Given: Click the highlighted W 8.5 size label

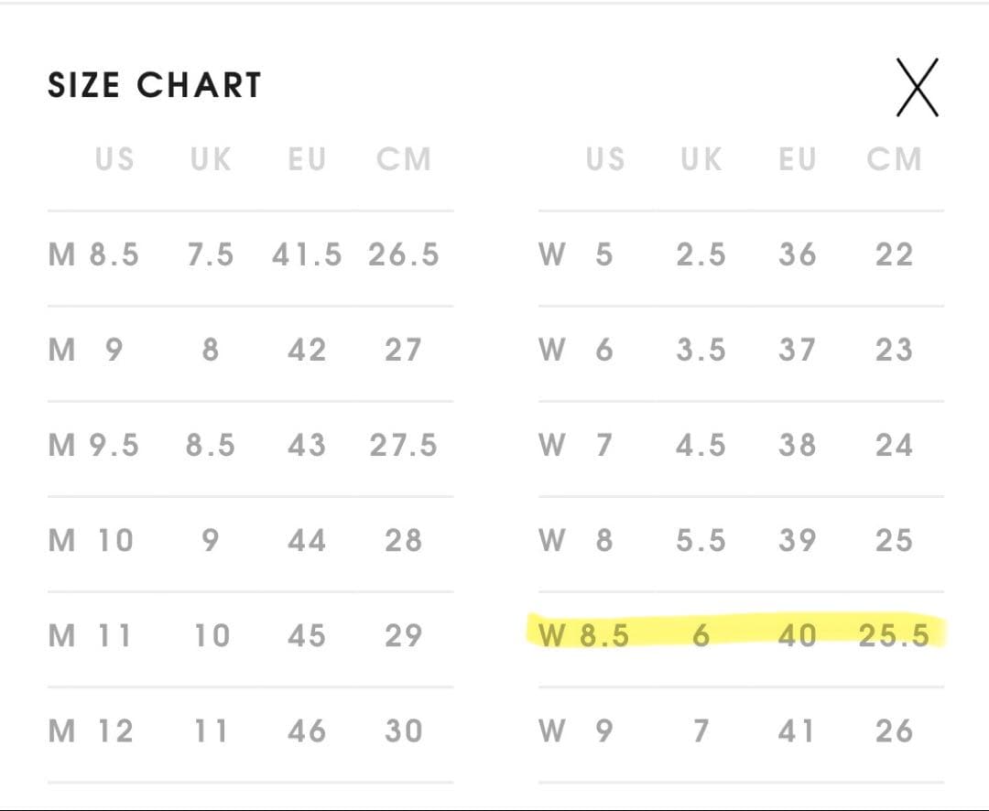Looking at the screenshot, I should point(584,635).
